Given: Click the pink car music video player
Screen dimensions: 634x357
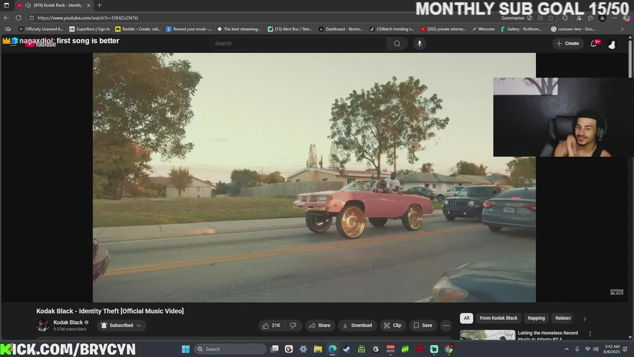Looking at the screenshot, I should pyautogui.click(x=314, y=178).
